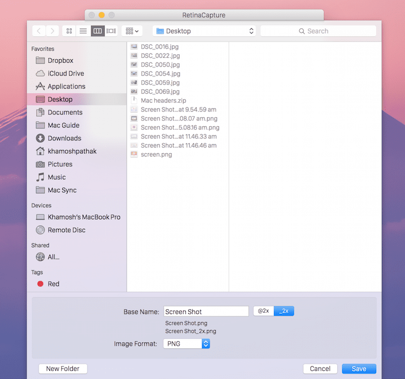Click the Applications icon in the sidebar
The width and height of the screenshot is (405, 379).
click(x=40, y=86)
